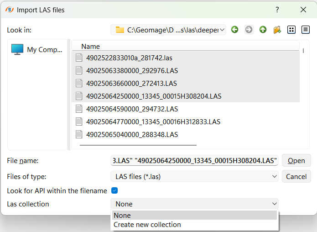Close the Import LAS files dialog
The image size is (317, 232).
point(303,10)
